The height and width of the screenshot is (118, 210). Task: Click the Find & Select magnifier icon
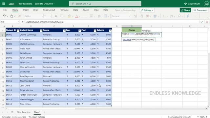click(x=179, y=16)
